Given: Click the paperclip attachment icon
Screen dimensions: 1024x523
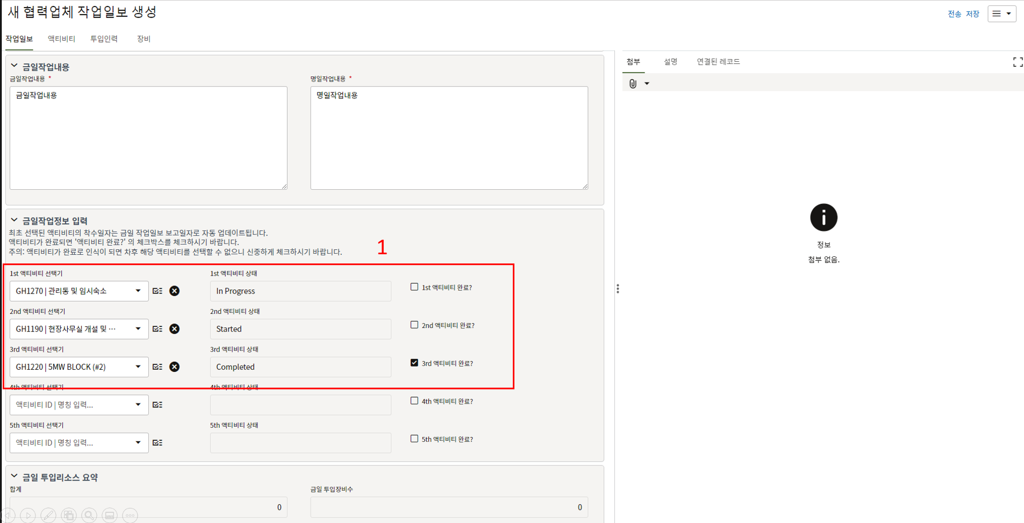Looking at the screenshot, I should (x=633, y=84).
